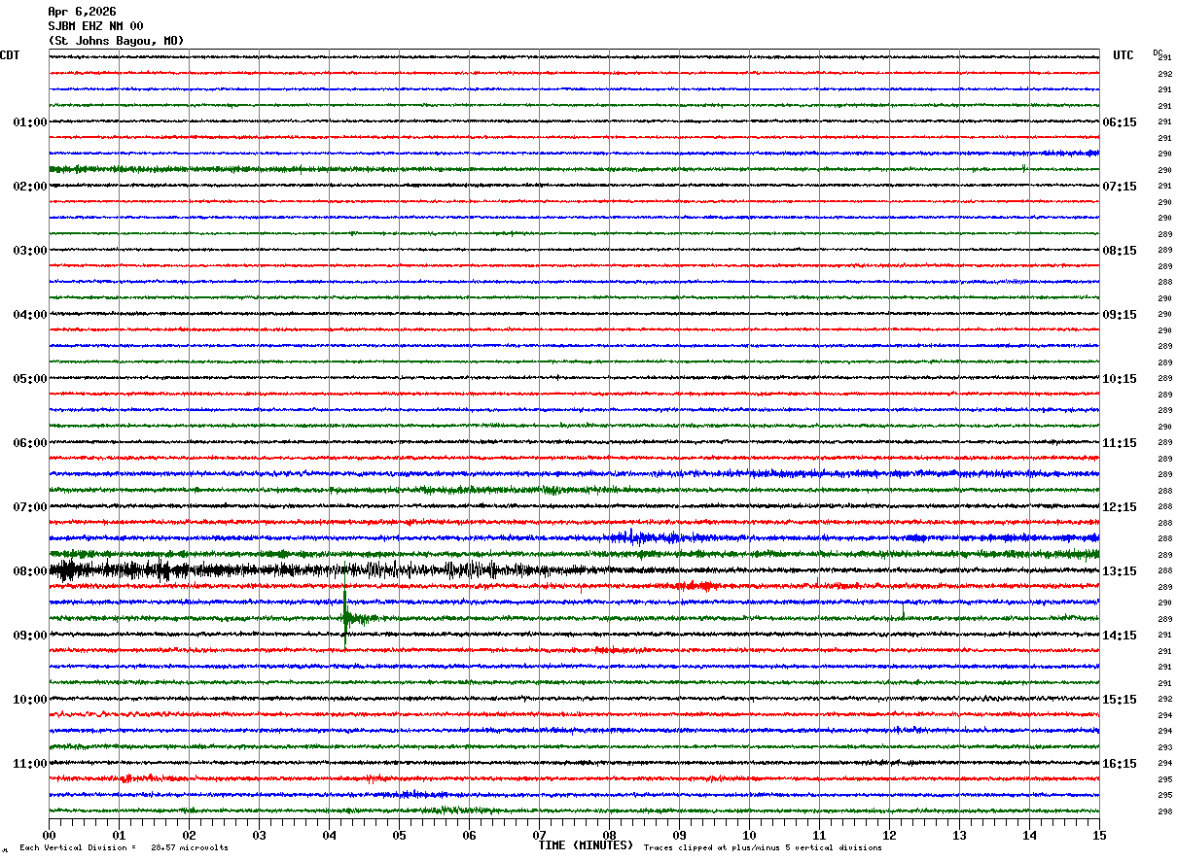Click minute 02 on the bottom axis
1177x861 pixels.
(189, 835)
